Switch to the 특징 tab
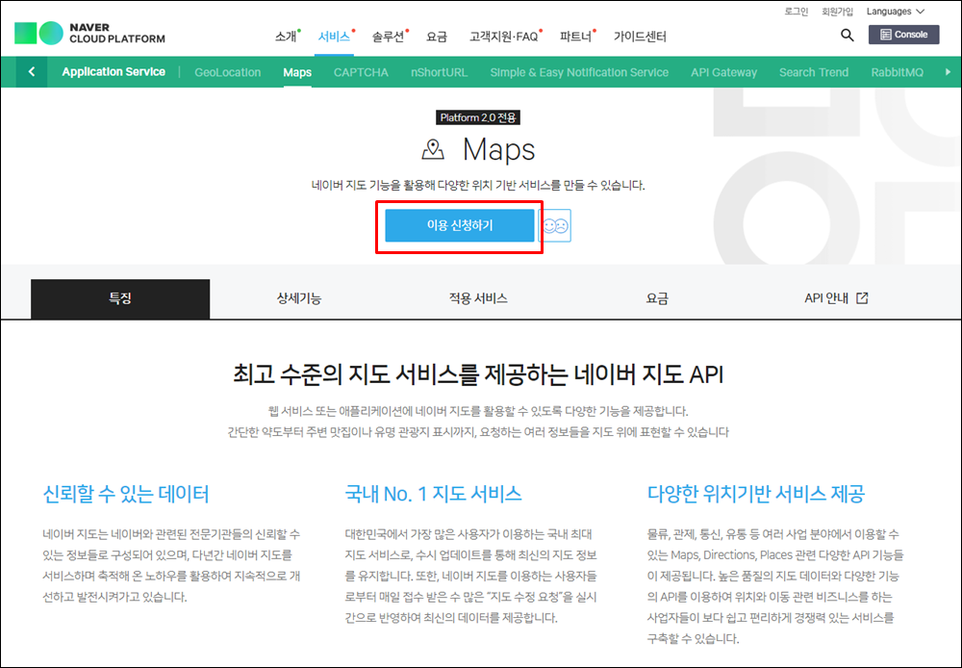The height and width of the screenshot is (668, 962). (x=120, y=299)
